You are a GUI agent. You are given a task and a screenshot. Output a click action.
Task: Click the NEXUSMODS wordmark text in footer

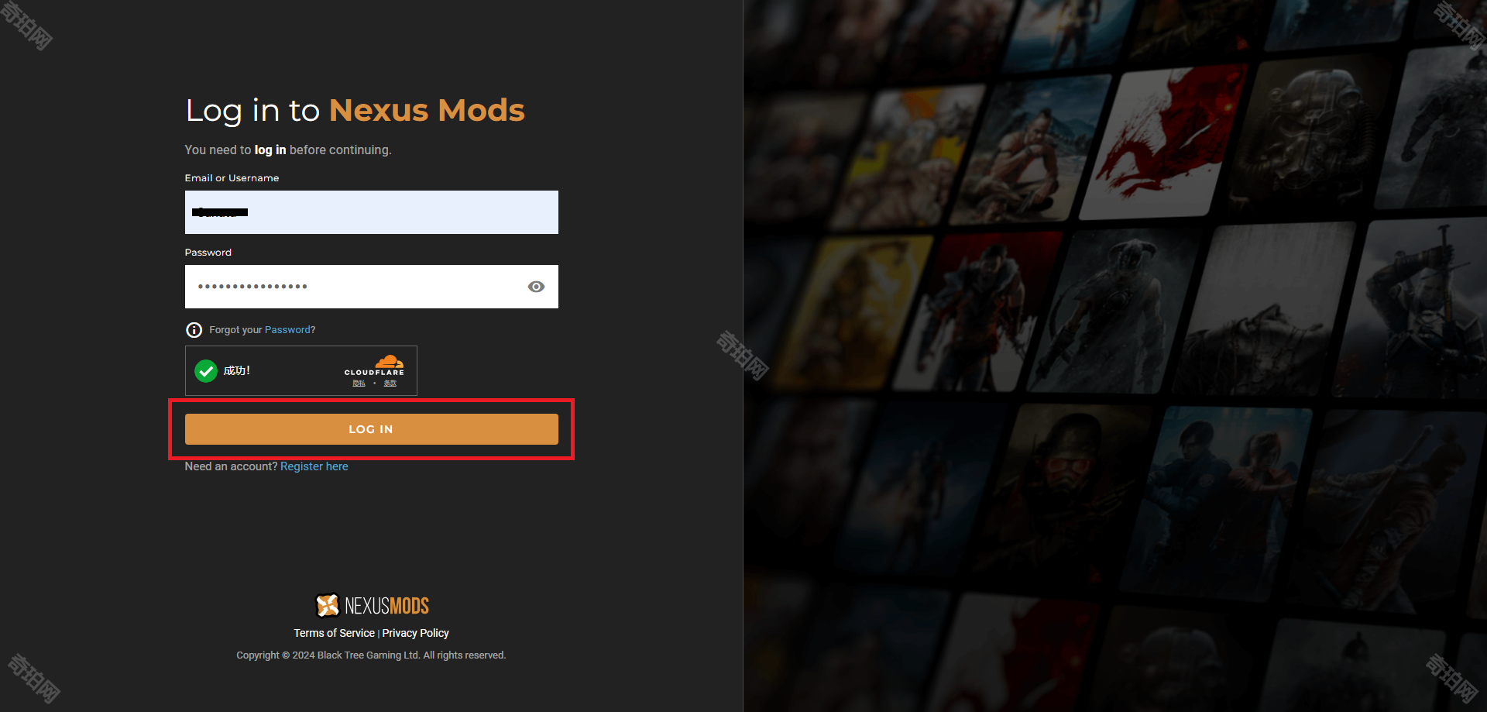pos(386,606)
